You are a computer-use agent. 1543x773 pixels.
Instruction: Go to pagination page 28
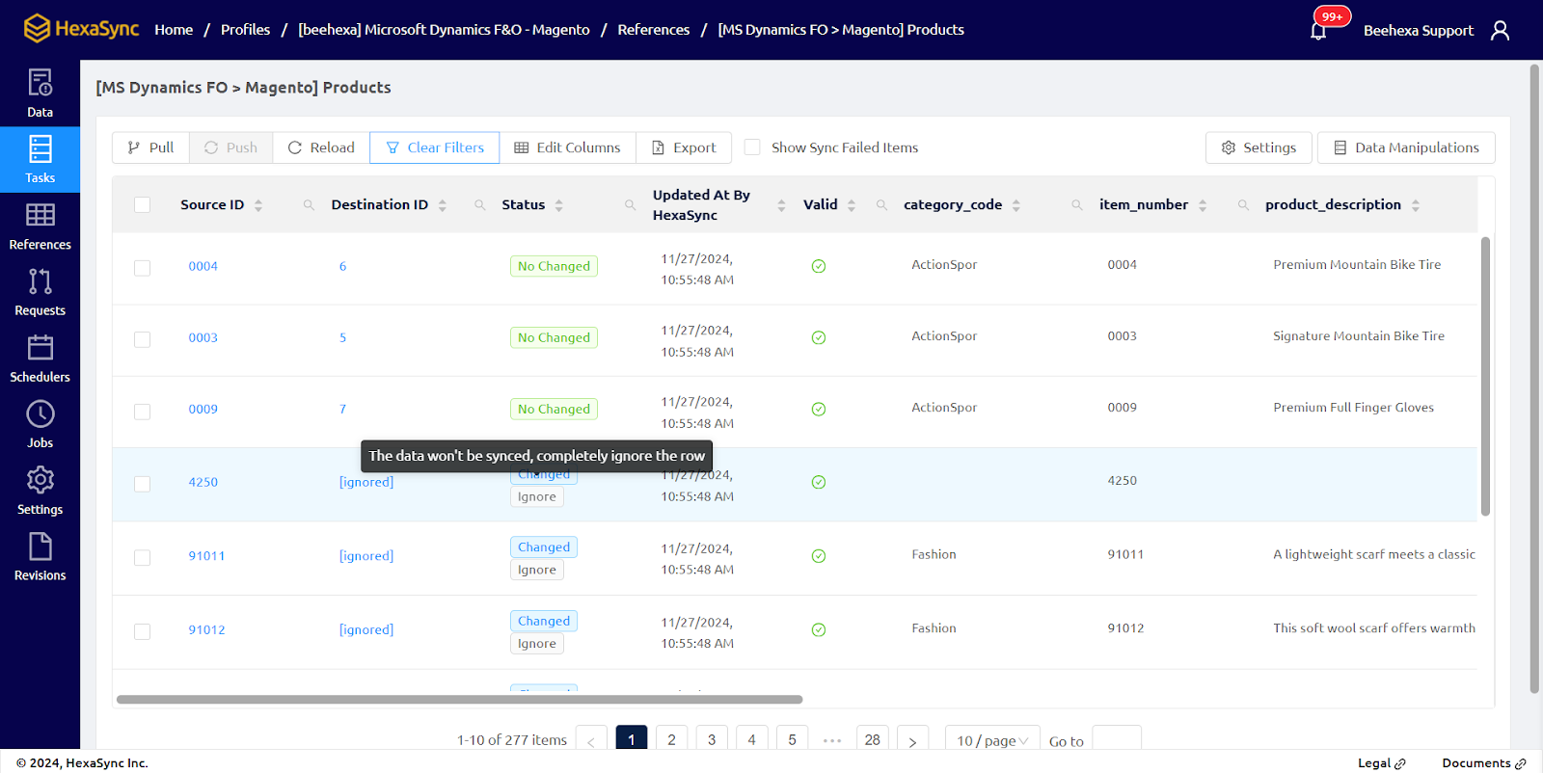coord(872,739)
